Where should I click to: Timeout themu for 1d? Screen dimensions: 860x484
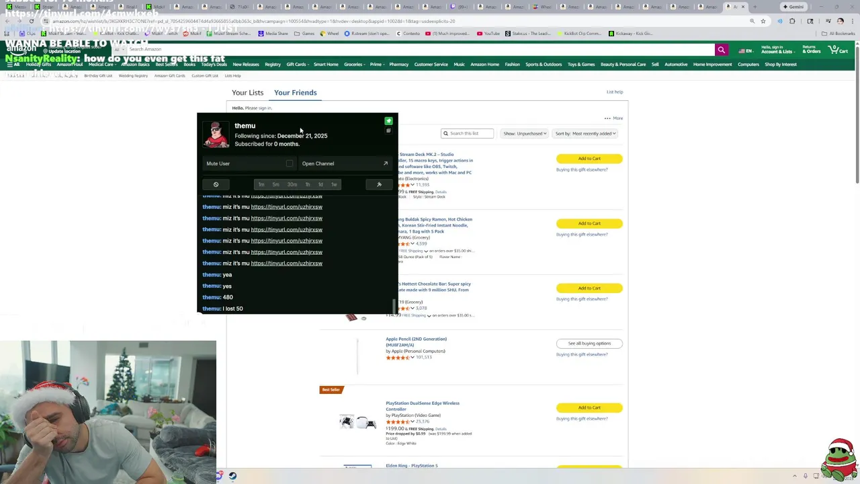(320, 184)
